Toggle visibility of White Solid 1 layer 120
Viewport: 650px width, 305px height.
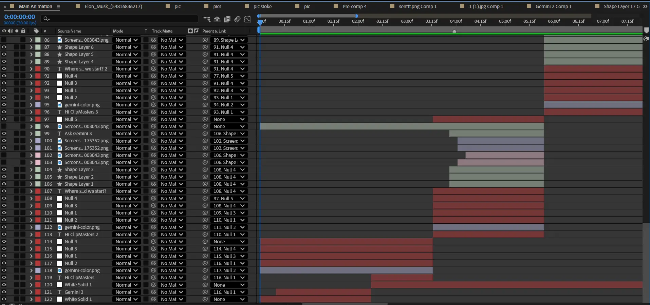pyautogui.click(x=4, y=285)
